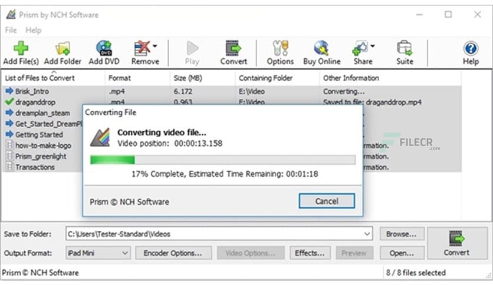Click the blue arrow icon beside Brisk_Intro
Screen dimensions: 493x285
click(x=9, y=91)
